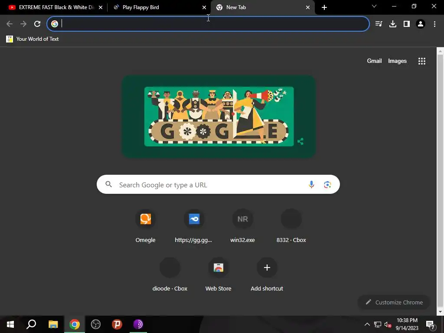Viewport: 444px width, 333px height.
Task: Show hidden system tray icons
Action: click(x=367, y=324)
